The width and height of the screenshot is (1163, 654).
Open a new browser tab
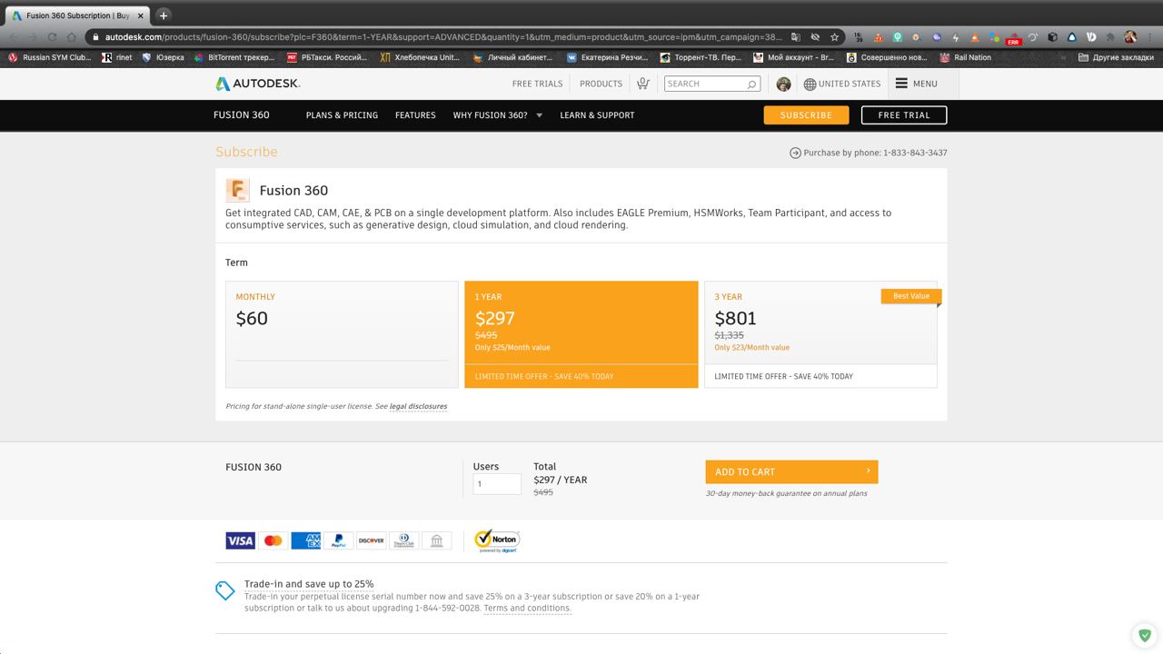click(164, 15)
